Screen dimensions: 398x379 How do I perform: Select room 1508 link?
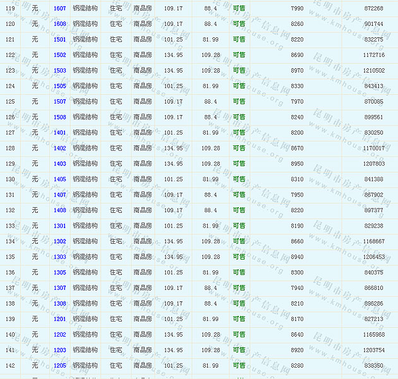(59, 117)
